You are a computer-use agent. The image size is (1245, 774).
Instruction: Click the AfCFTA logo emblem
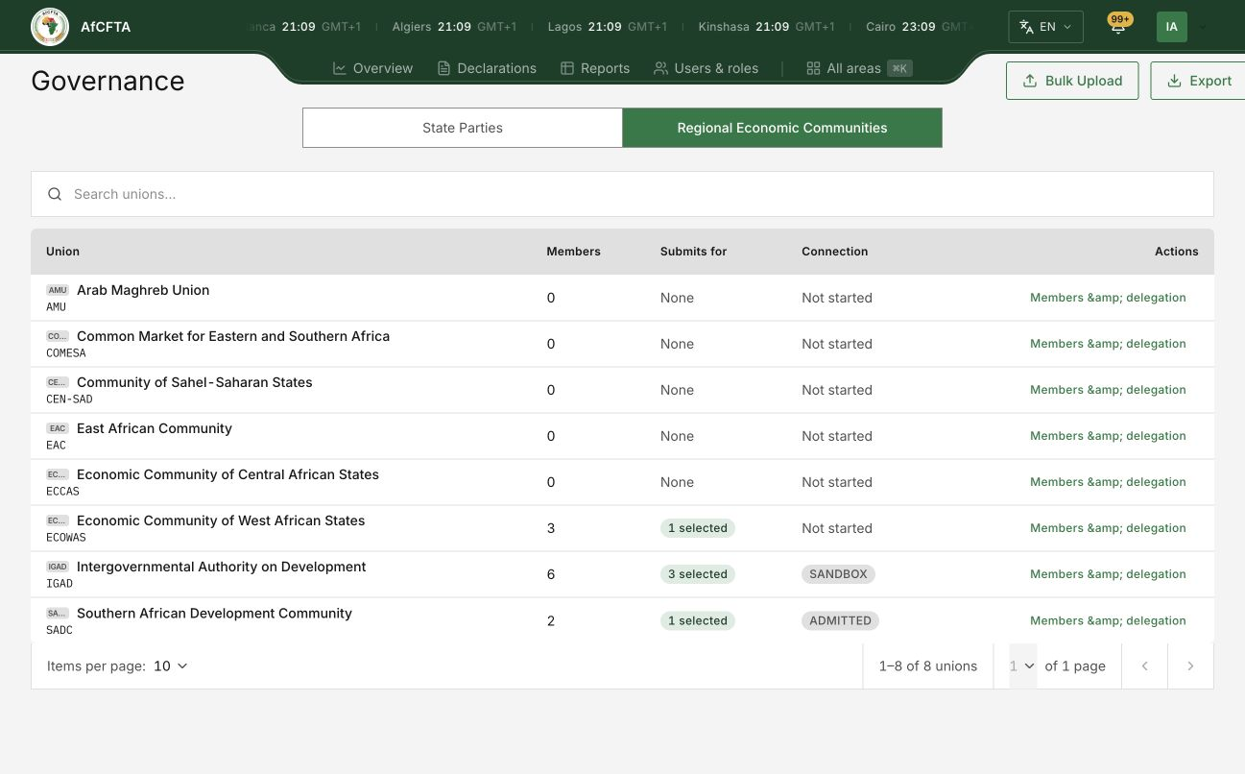pos(50,27)
